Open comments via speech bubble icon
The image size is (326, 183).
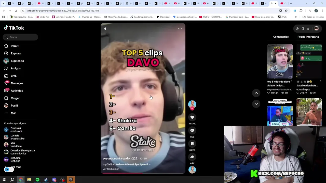(192, 130)
